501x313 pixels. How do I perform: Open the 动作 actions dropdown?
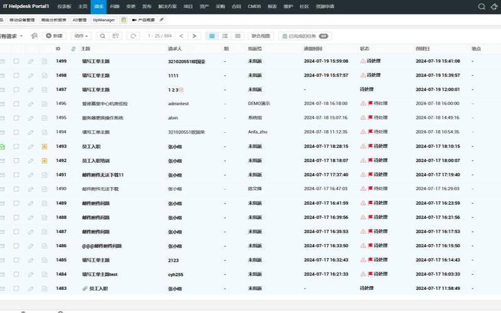[x=81, y=36]
